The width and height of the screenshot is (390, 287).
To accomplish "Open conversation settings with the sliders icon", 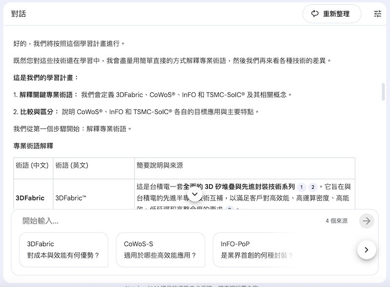I will pyautogui.click(x=376, y=14).
